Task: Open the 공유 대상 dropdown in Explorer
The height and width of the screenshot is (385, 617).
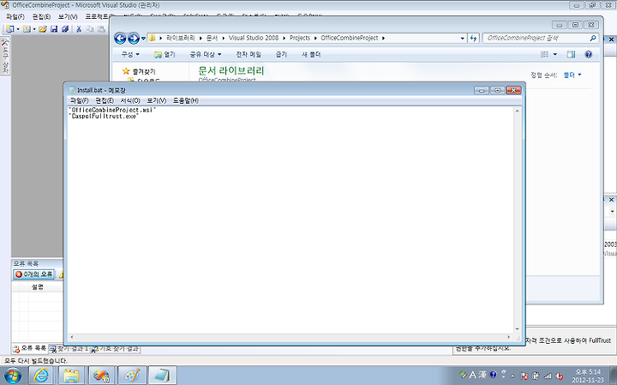Action: point(206,54)
